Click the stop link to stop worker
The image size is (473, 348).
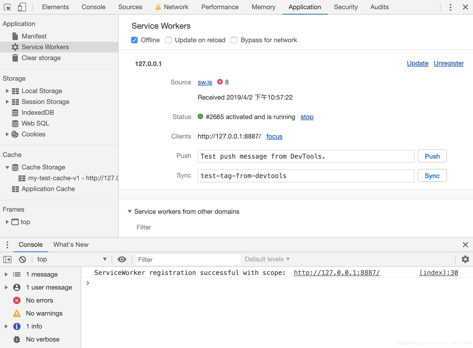click(307, 117)
